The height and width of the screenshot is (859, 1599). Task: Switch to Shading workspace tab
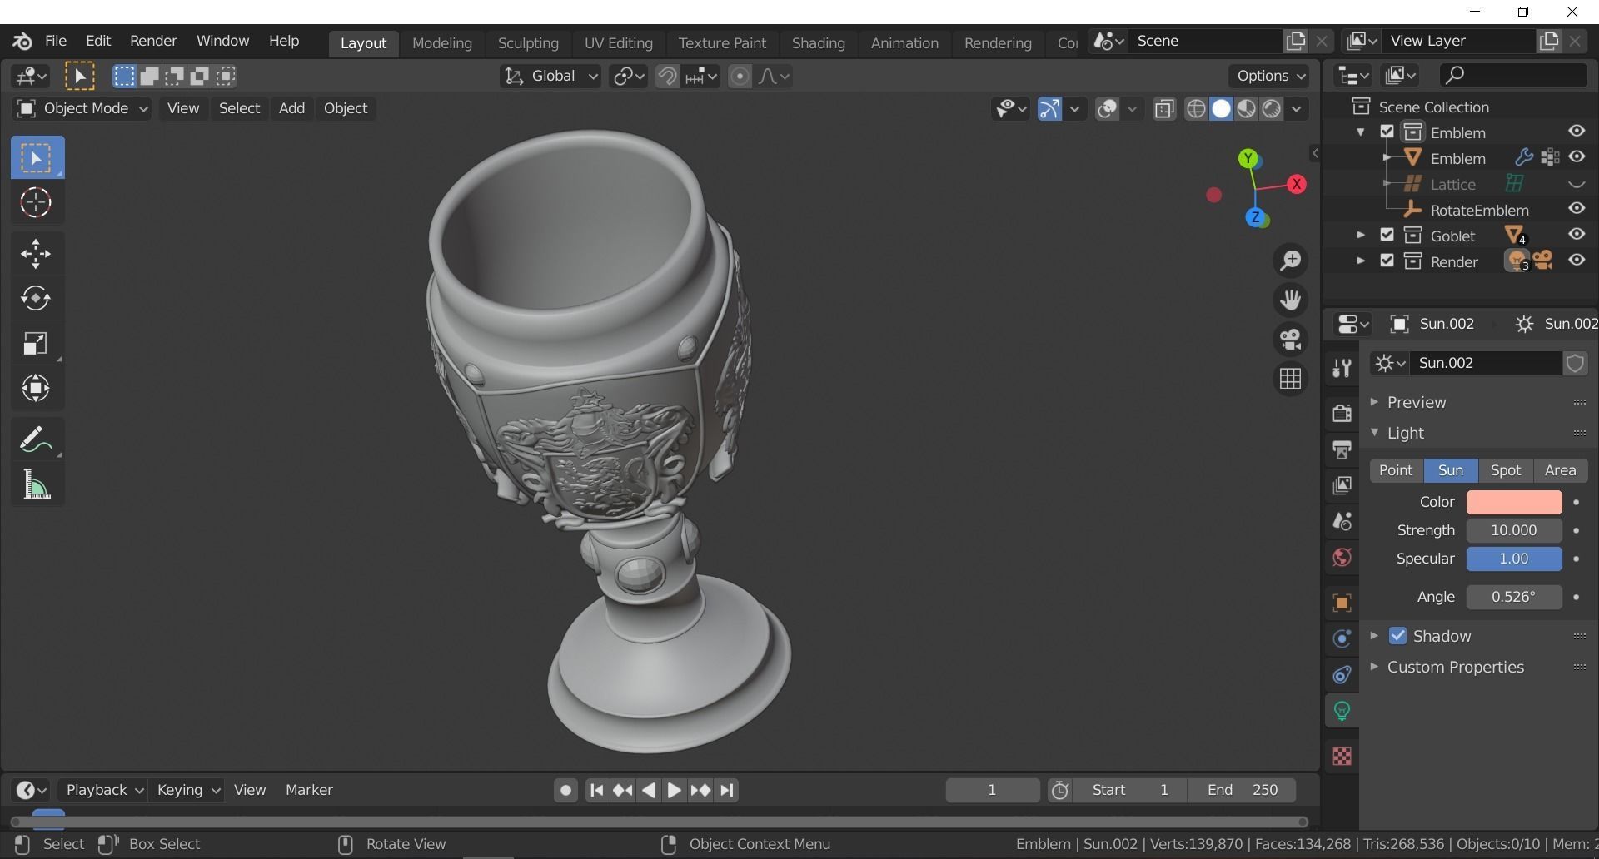click(x=818, y=42)
